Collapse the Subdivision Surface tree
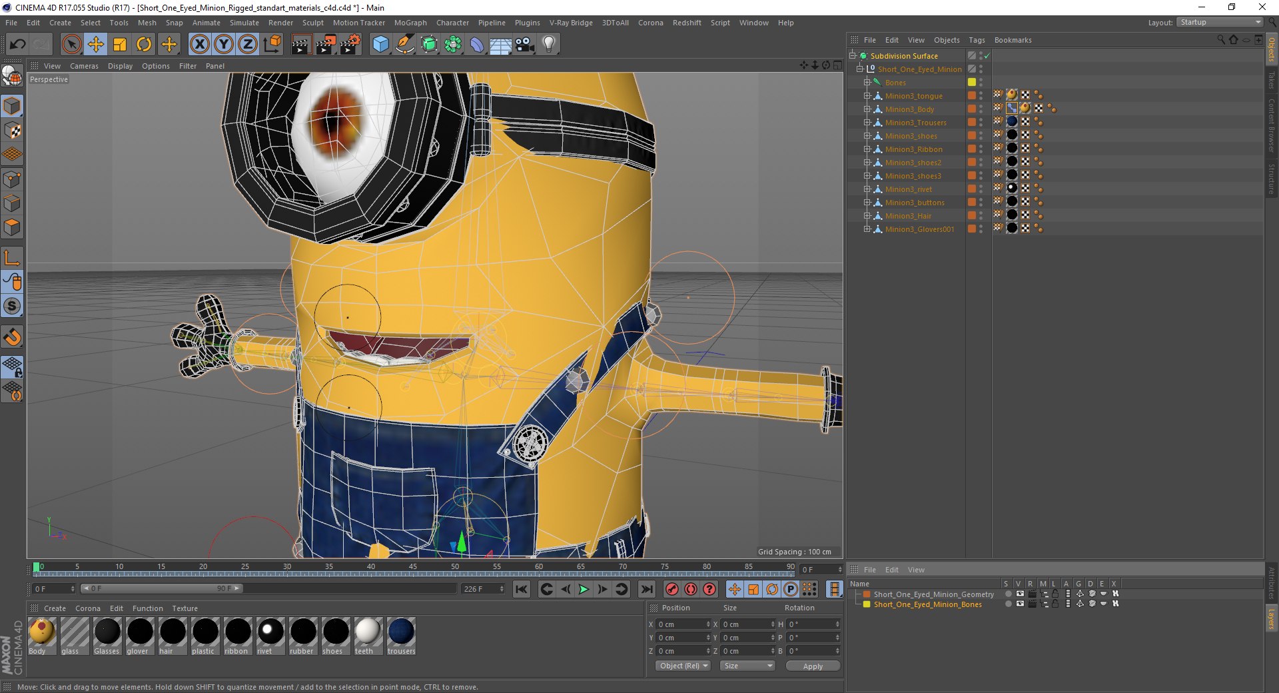Image resolution: width=1279 pixels, height=693 pixels. tap(852, 55)
